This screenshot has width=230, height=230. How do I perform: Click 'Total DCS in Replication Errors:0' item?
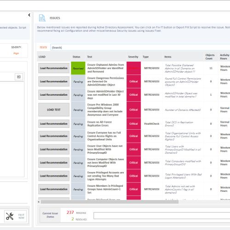pos(179,124)
